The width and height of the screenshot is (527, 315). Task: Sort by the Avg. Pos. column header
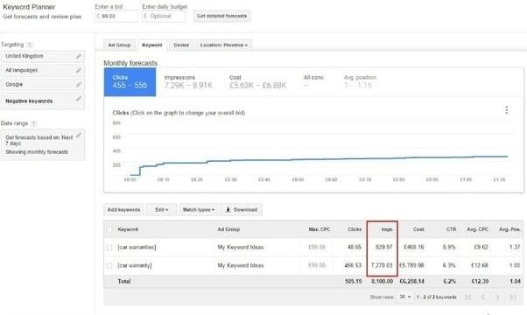[x=509, y=229]
